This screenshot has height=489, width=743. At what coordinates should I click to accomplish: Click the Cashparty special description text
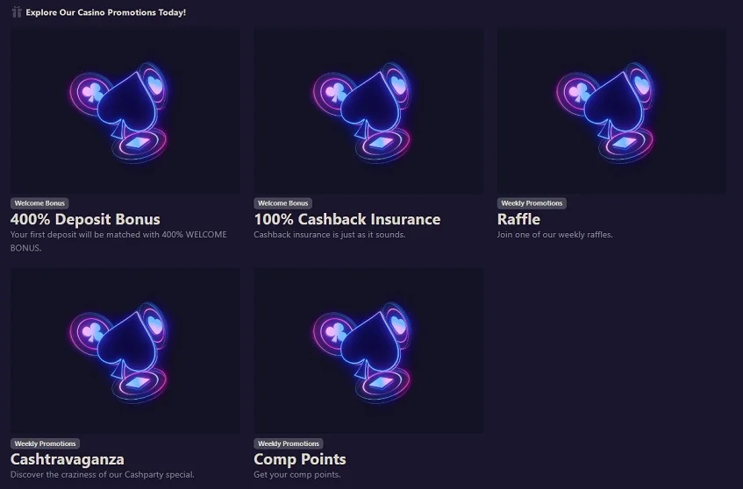(102, 475)
